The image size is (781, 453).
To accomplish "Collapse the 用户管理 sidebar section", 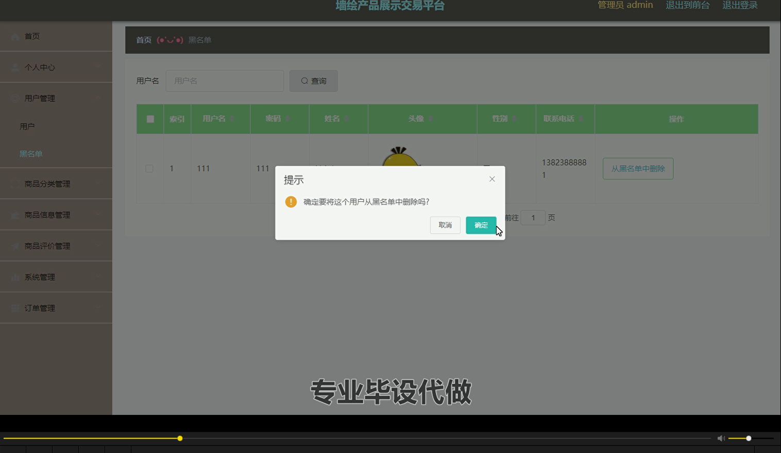I will click(98, 98).
